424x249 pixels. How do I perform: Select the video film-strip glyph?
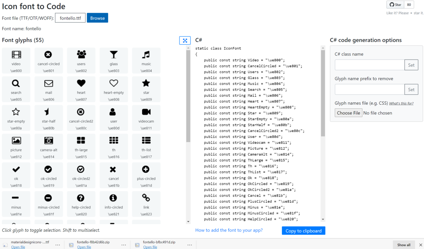[x=16, y=60]
